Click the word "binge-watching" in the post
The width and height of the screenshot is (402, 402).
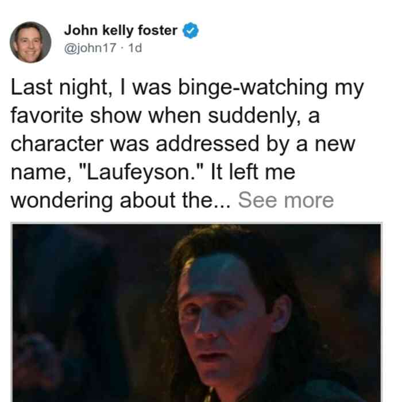tap(253, 88)
